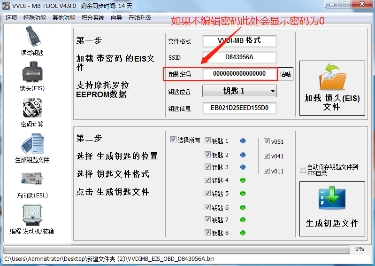Uncheck the 钥匙 1 checkbox
Screen dimensions: 375x266
click(x=207, y=141)
